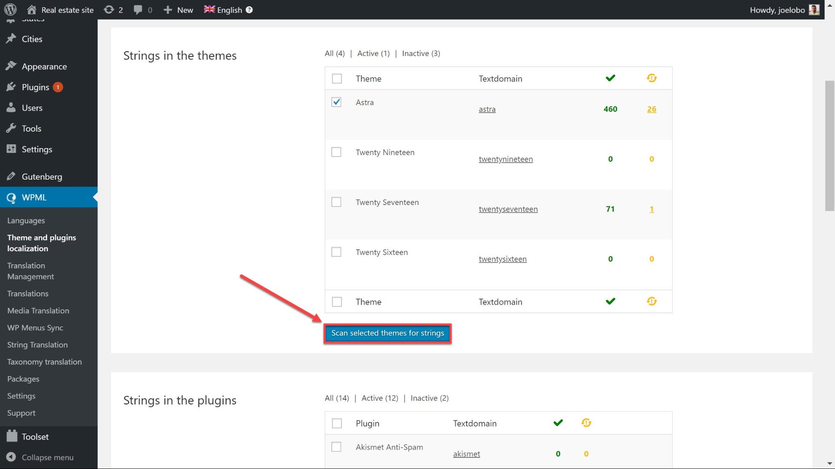Click the page vertical scrollbar thumb
This screenshot has width=835, height=469.
pos(830,146)
